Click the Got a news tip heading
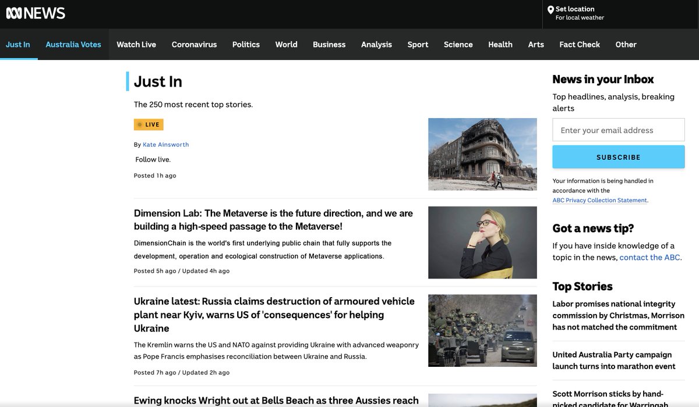The image size is (699, 407). tap(593, 228)
